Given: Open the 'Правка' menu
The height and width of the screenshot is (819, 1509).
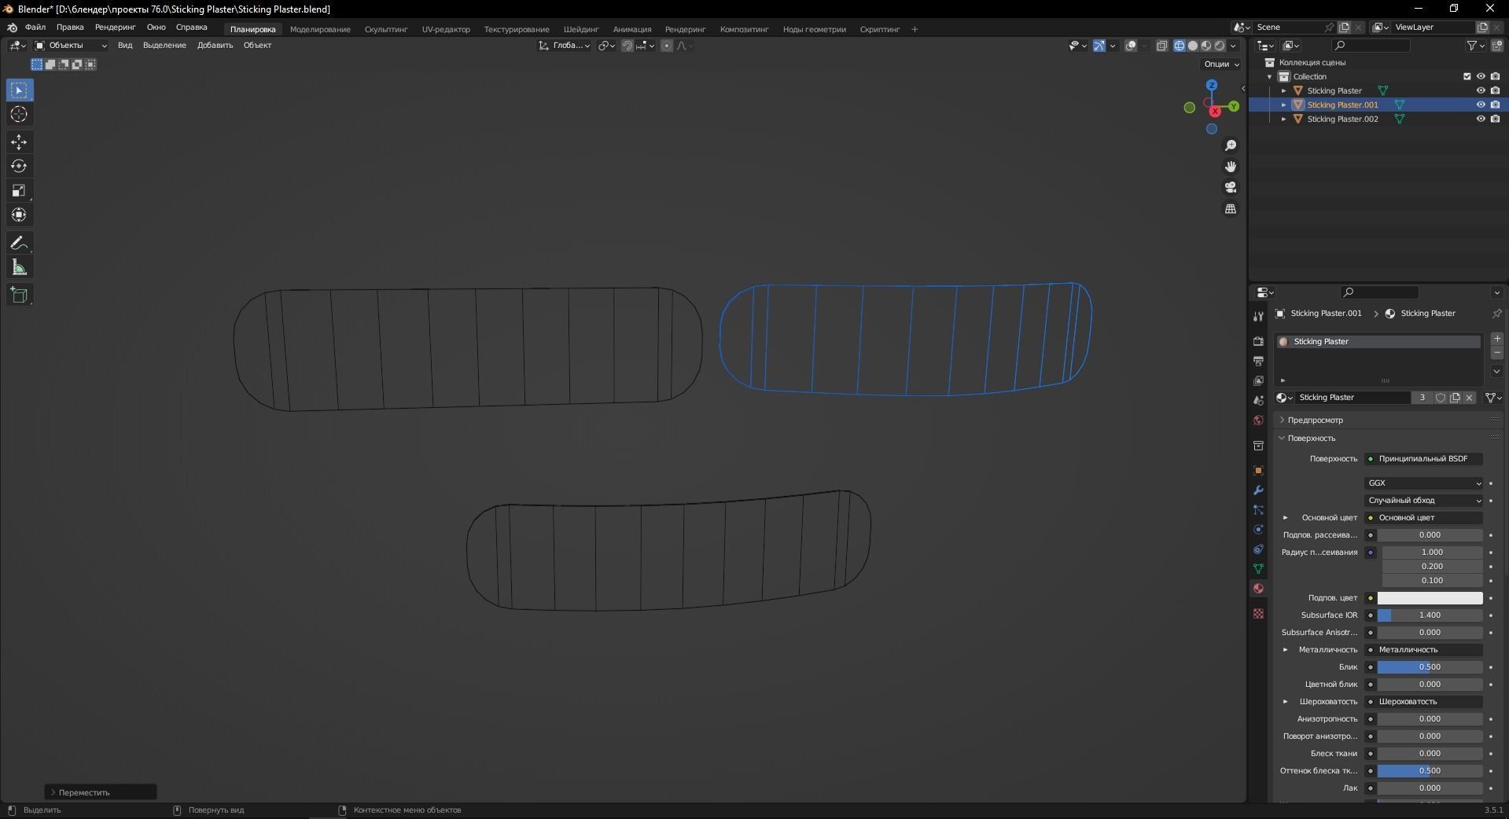Looking at the screenshot, I should [70, 28].
